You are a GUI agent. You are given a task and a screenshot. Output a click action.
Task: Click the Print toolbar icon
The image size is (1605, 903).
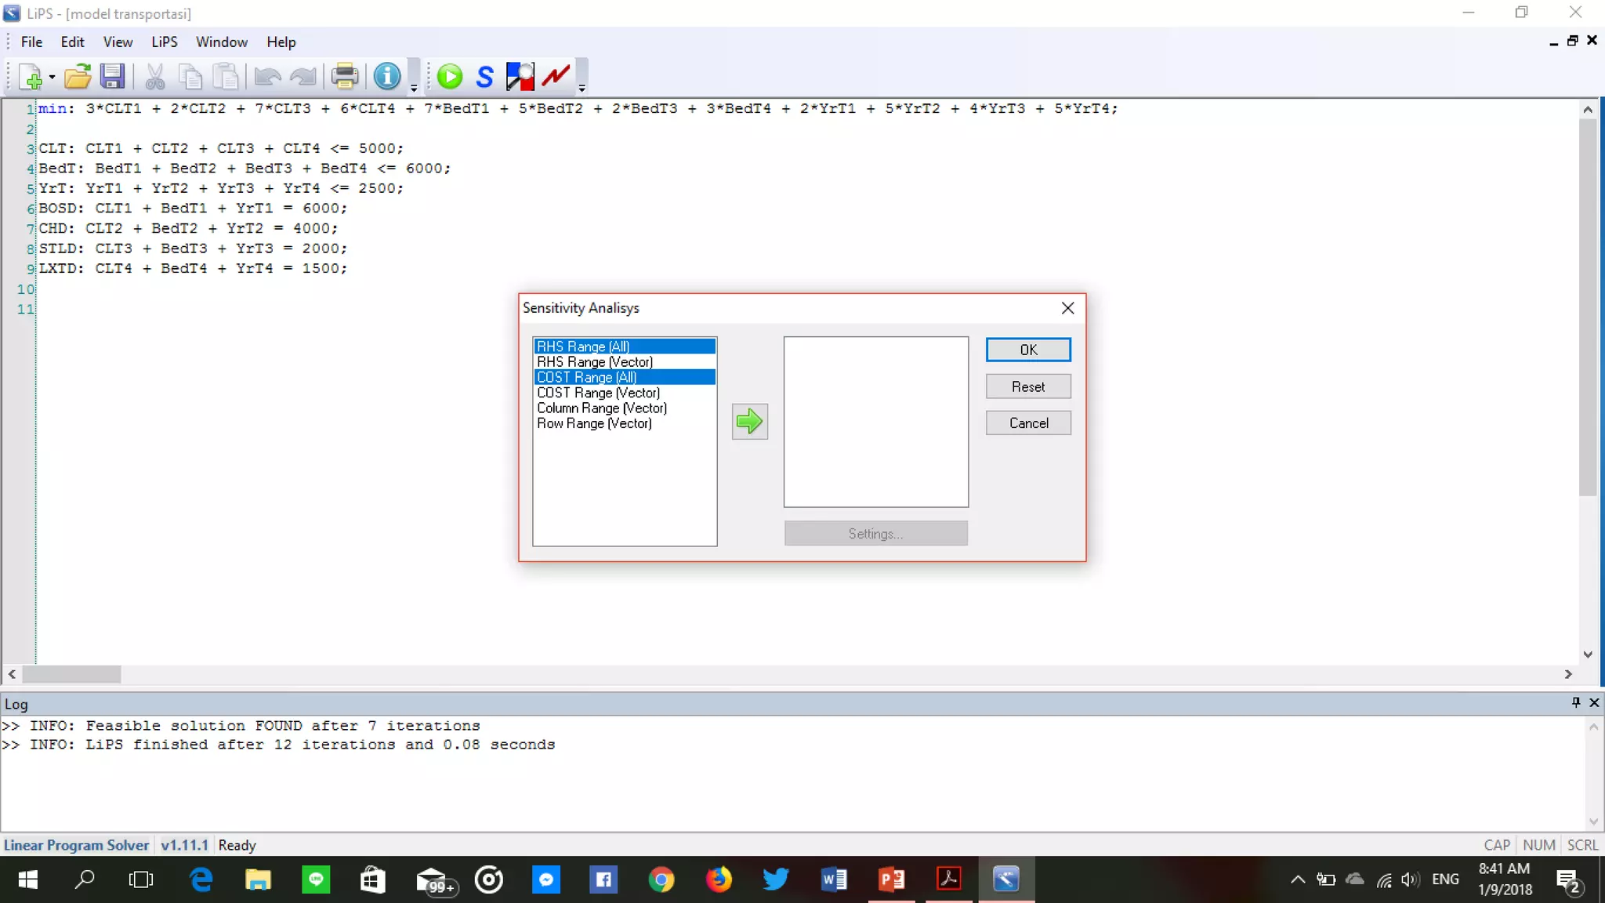point(344,76)
